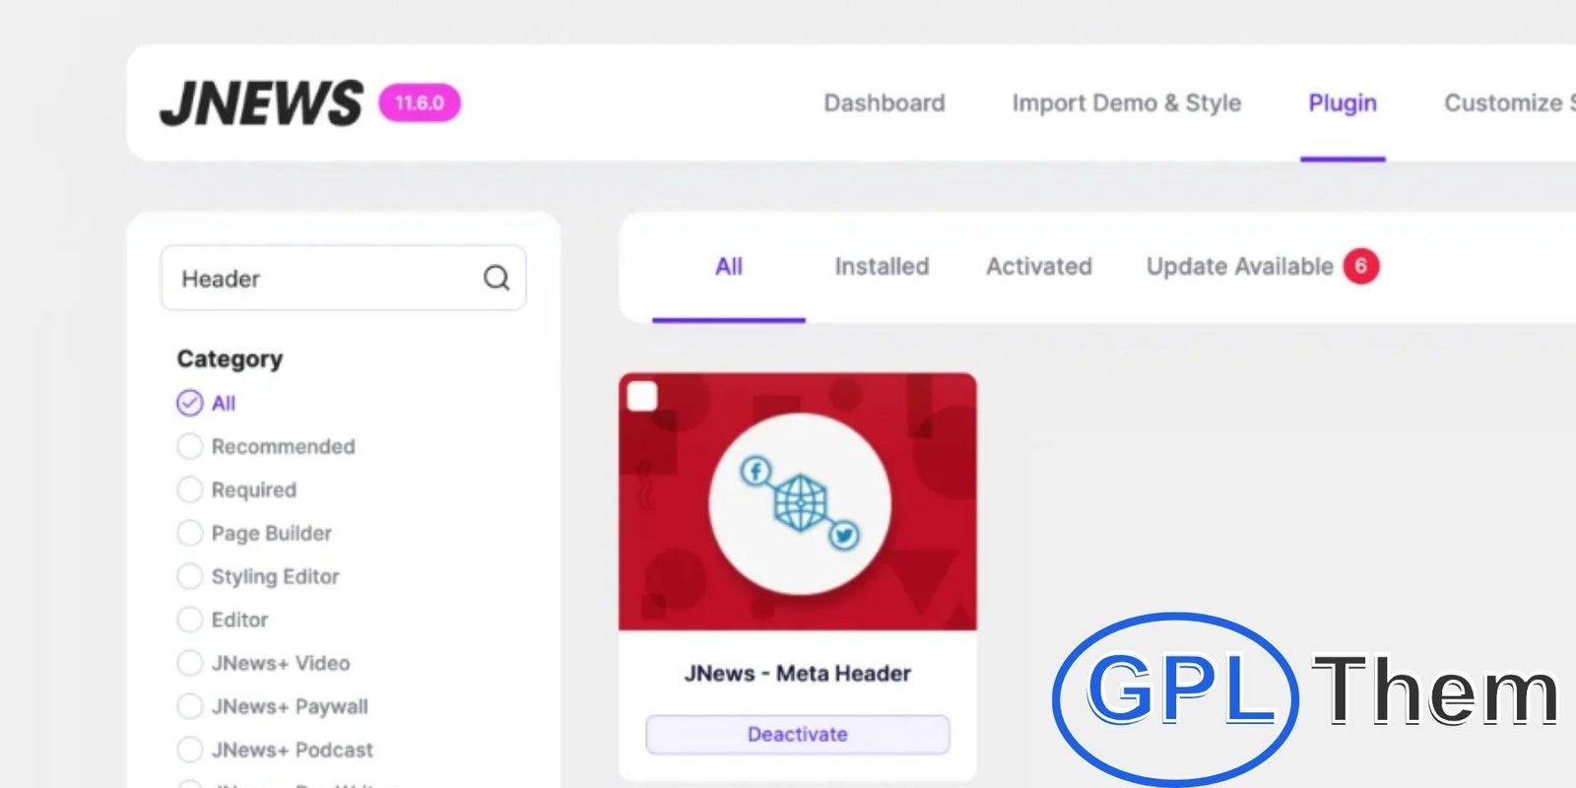Screen dimensions: 1576x788
Task: Click the Category heading
Action: pos(230,360)
